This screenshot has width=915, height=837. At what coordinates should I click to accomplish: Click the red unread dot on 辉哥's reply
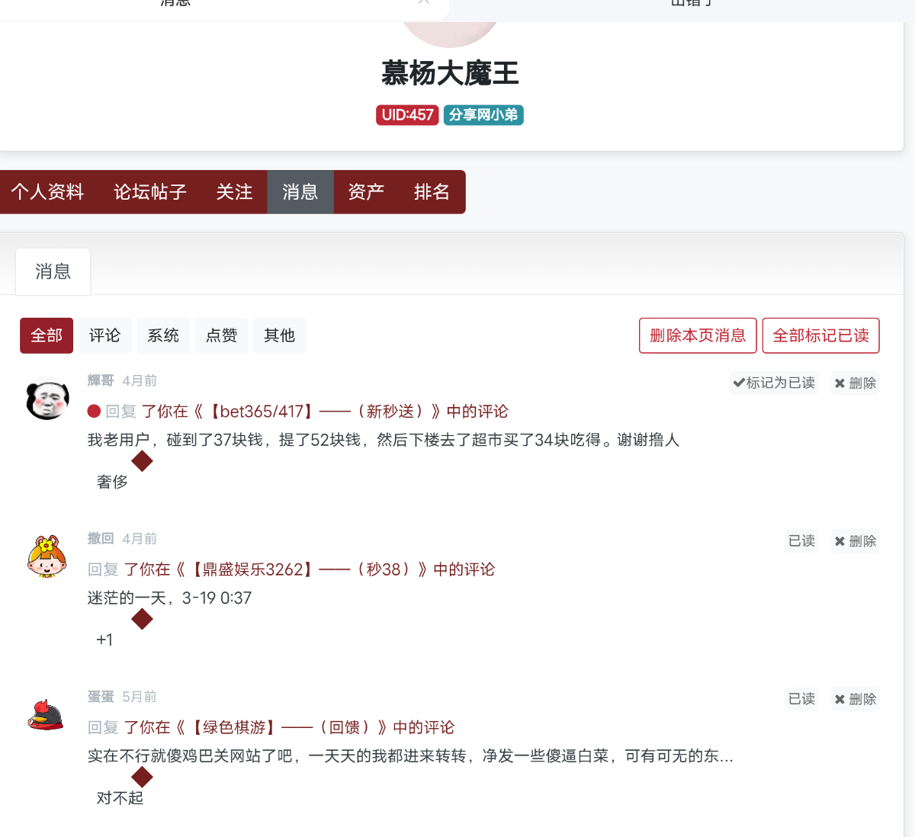[94, 411]
